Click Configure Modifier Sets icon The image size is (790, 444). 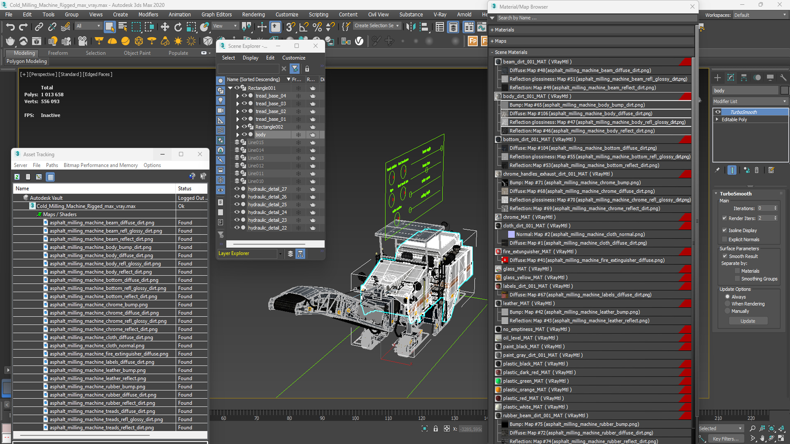pos(771,170)
